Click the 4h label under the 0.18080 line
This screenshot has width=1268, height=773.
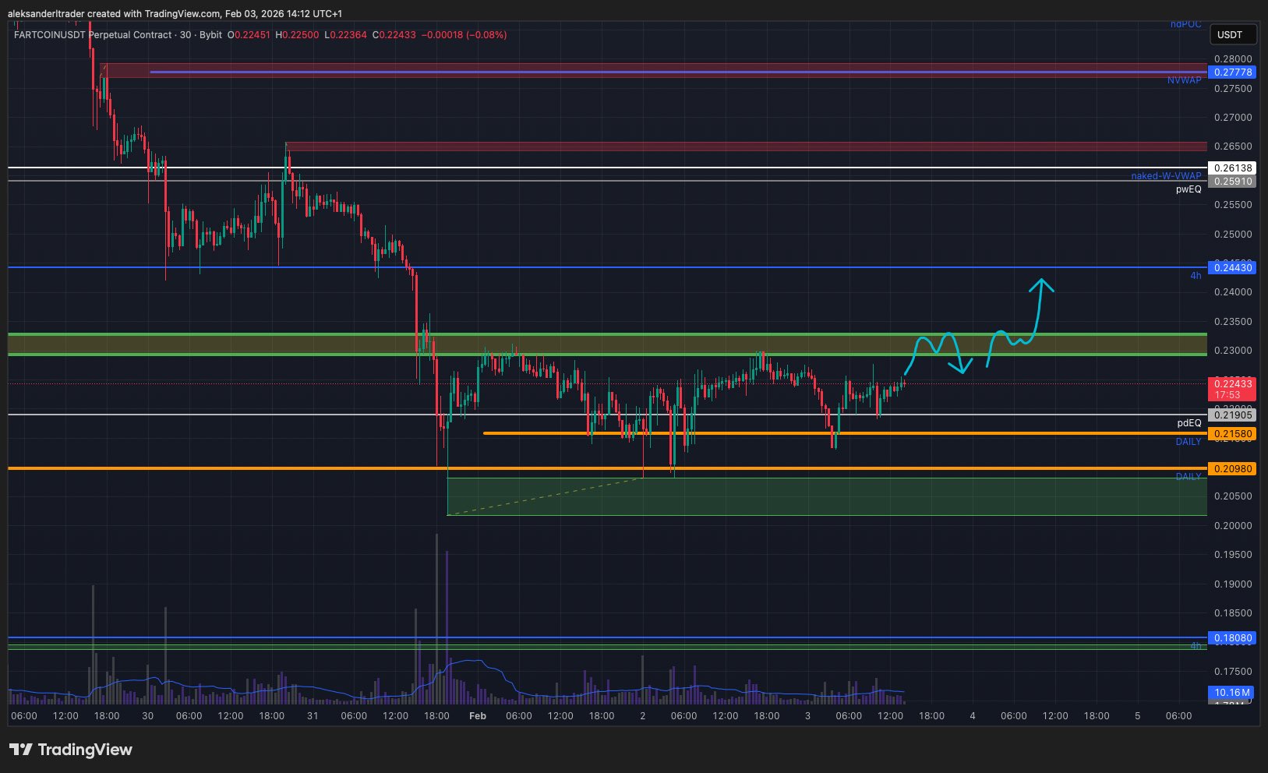pyautogui.click(x=1196, y=646)
